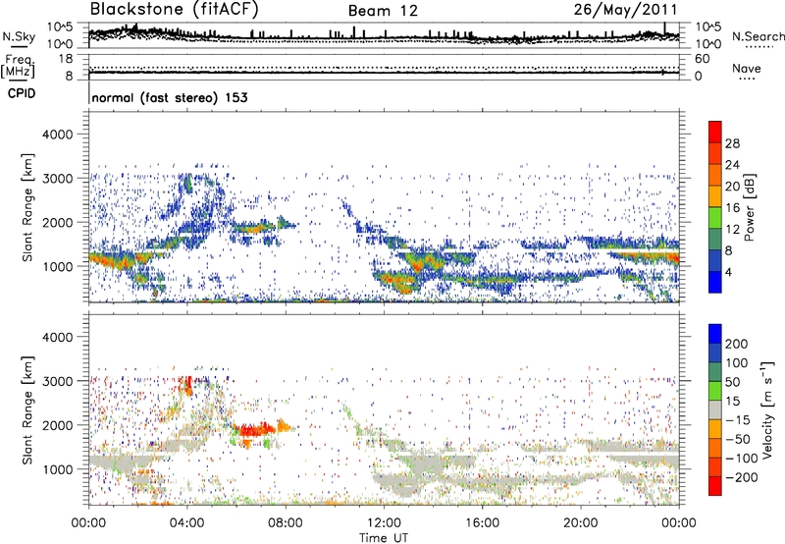This screenshot has height=544, width=785.
Task: Click the Power colorbar segment between 24 and 28
Action: tap(715, 154)
